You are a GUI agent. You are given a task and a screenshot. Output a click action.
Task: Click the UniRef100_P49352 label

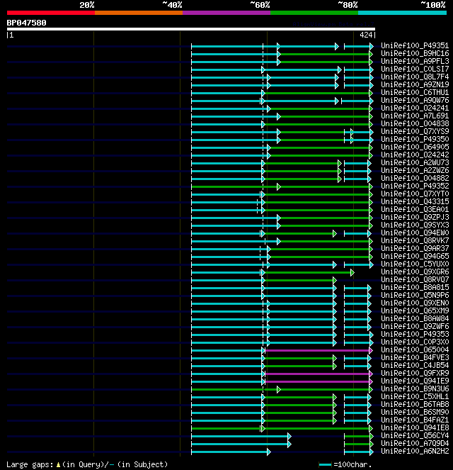tap(415, 186)
